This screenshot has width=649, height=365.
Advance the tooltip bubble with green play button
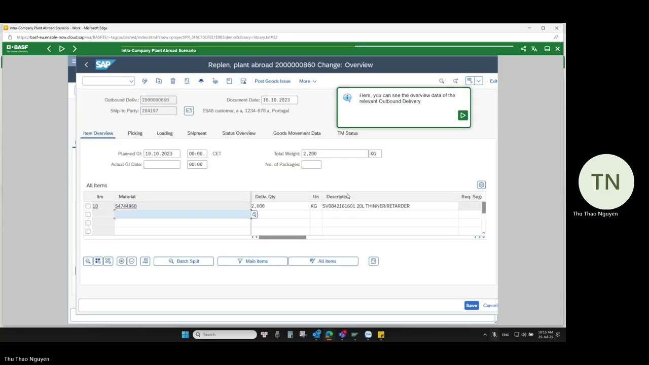462,116
